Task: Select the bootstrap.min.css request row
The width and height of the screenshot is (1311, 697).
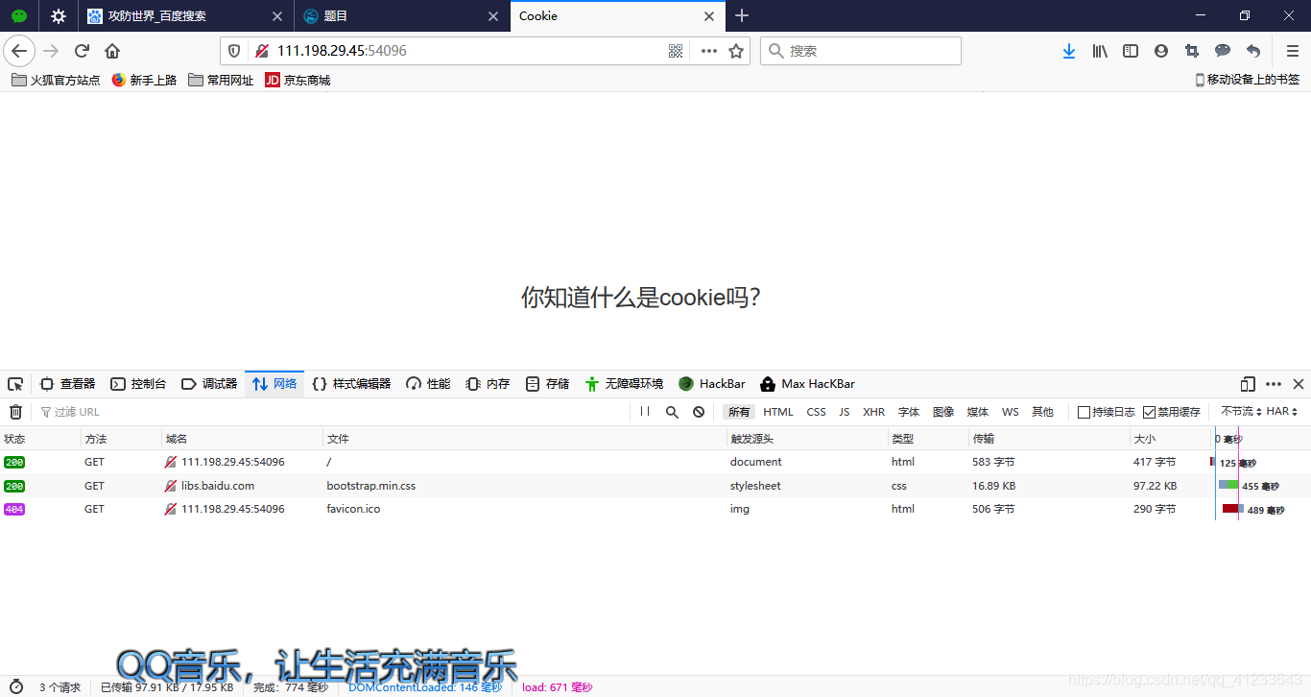Action: tap(655, 486)
